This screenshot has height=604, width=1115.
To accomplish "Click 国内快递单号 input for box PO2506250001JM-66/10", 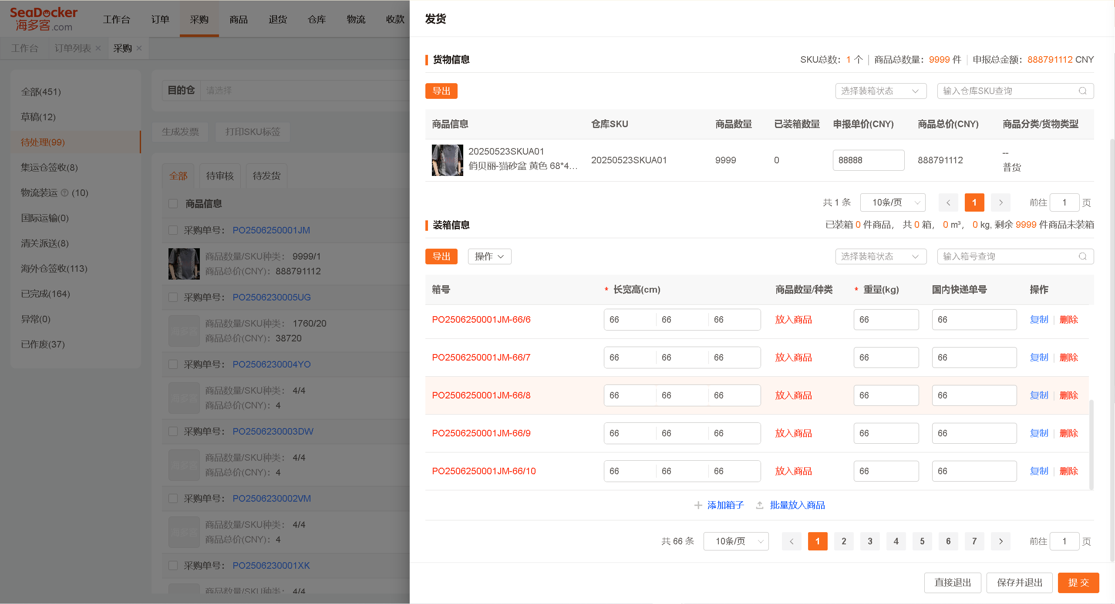I will 974,471.
